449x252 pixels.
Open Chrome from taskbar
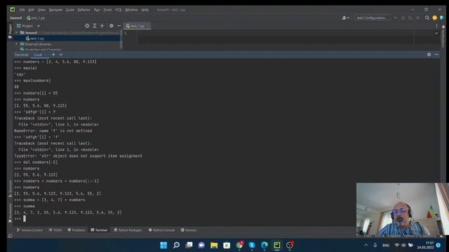tap(239, 245)
